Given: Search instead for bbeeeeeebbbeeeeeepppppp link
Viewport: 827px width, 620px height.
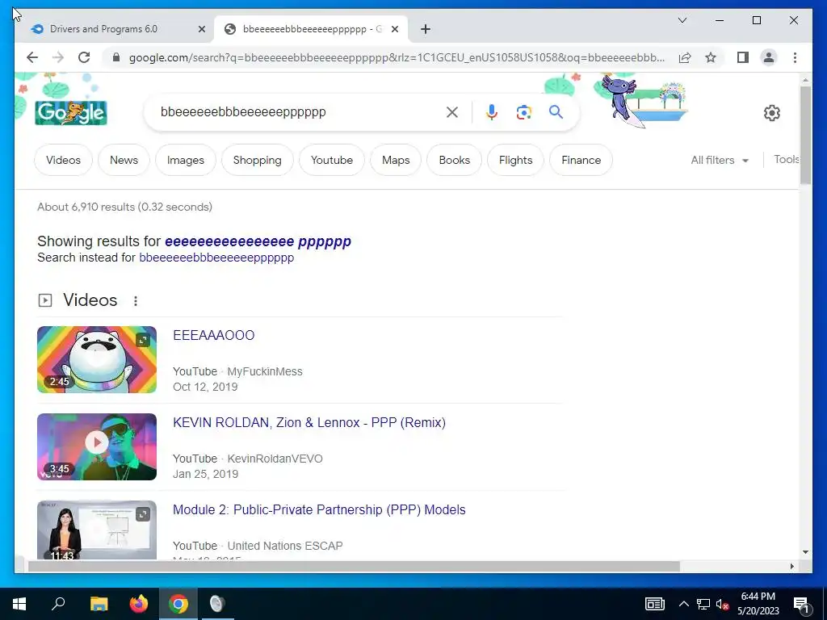Looking at the screenshot, I should 216,258.
